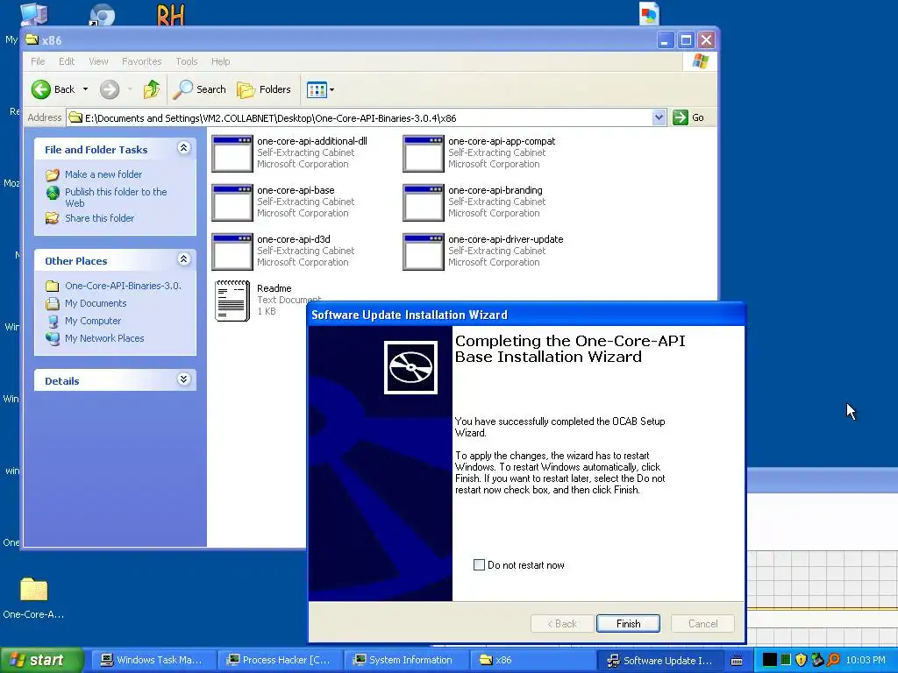Open the Search pane
The height and width of the screenshot is (673, 898).
coord(200,89)
